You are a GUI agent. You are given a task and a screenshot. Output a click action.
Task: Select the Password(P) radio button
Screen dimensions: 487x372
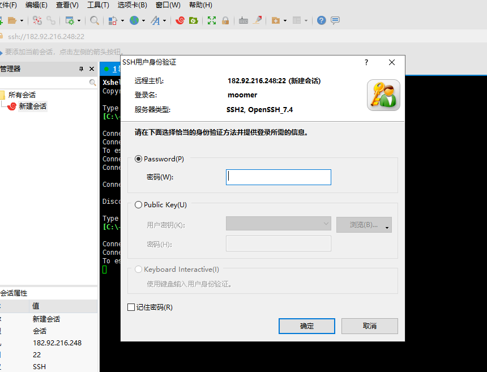139,159
